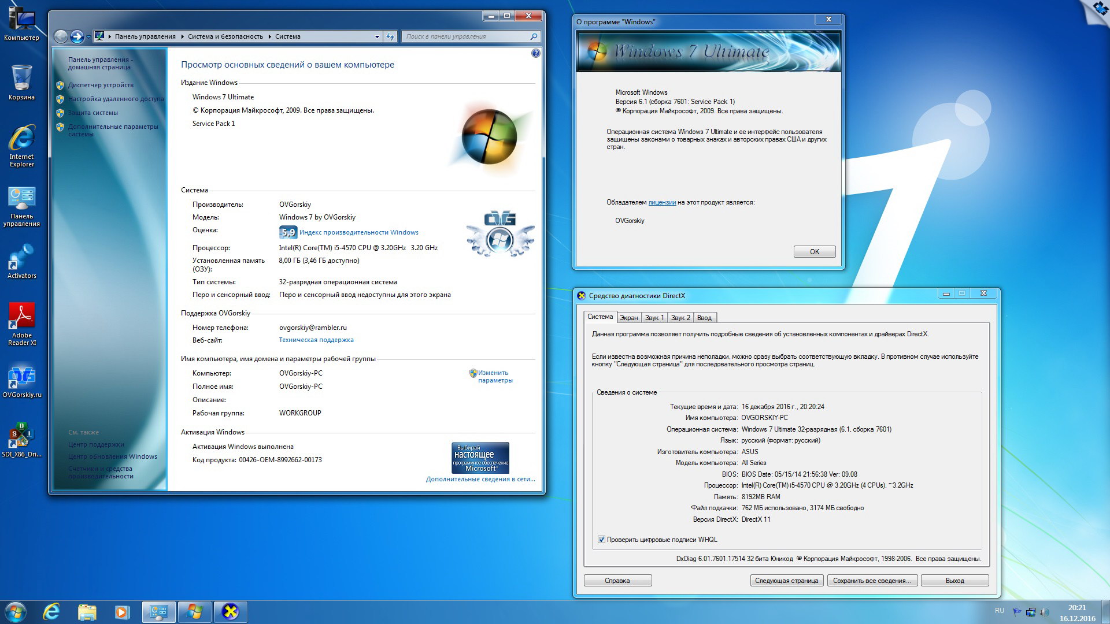Open the help question mark icon

coord(535,53)
